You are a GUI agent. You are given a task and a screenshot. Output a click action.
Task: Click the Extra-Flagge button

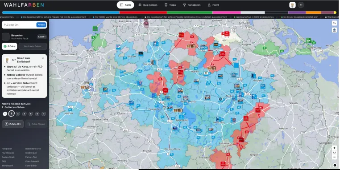[x=36, y=124]
